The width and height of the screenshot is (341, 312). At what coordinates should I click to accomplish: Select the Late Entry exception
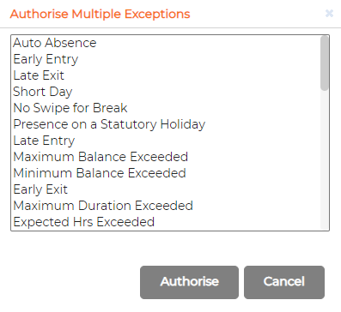(x=166, y=141)
